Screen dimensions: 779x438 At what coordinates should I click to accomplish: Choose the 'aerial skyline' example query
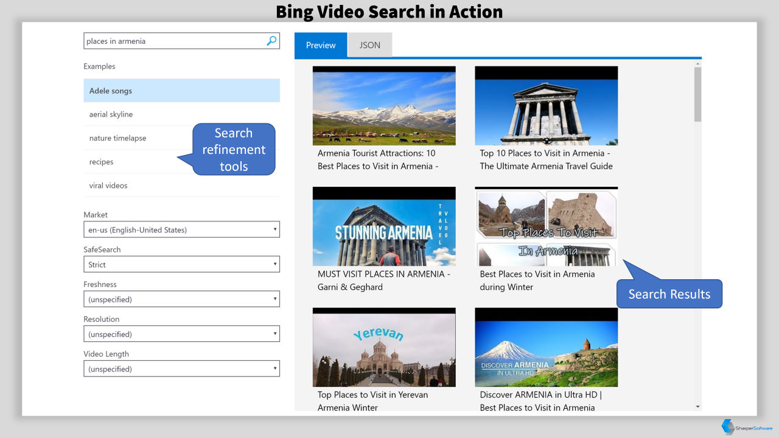(x=181, y=114)
